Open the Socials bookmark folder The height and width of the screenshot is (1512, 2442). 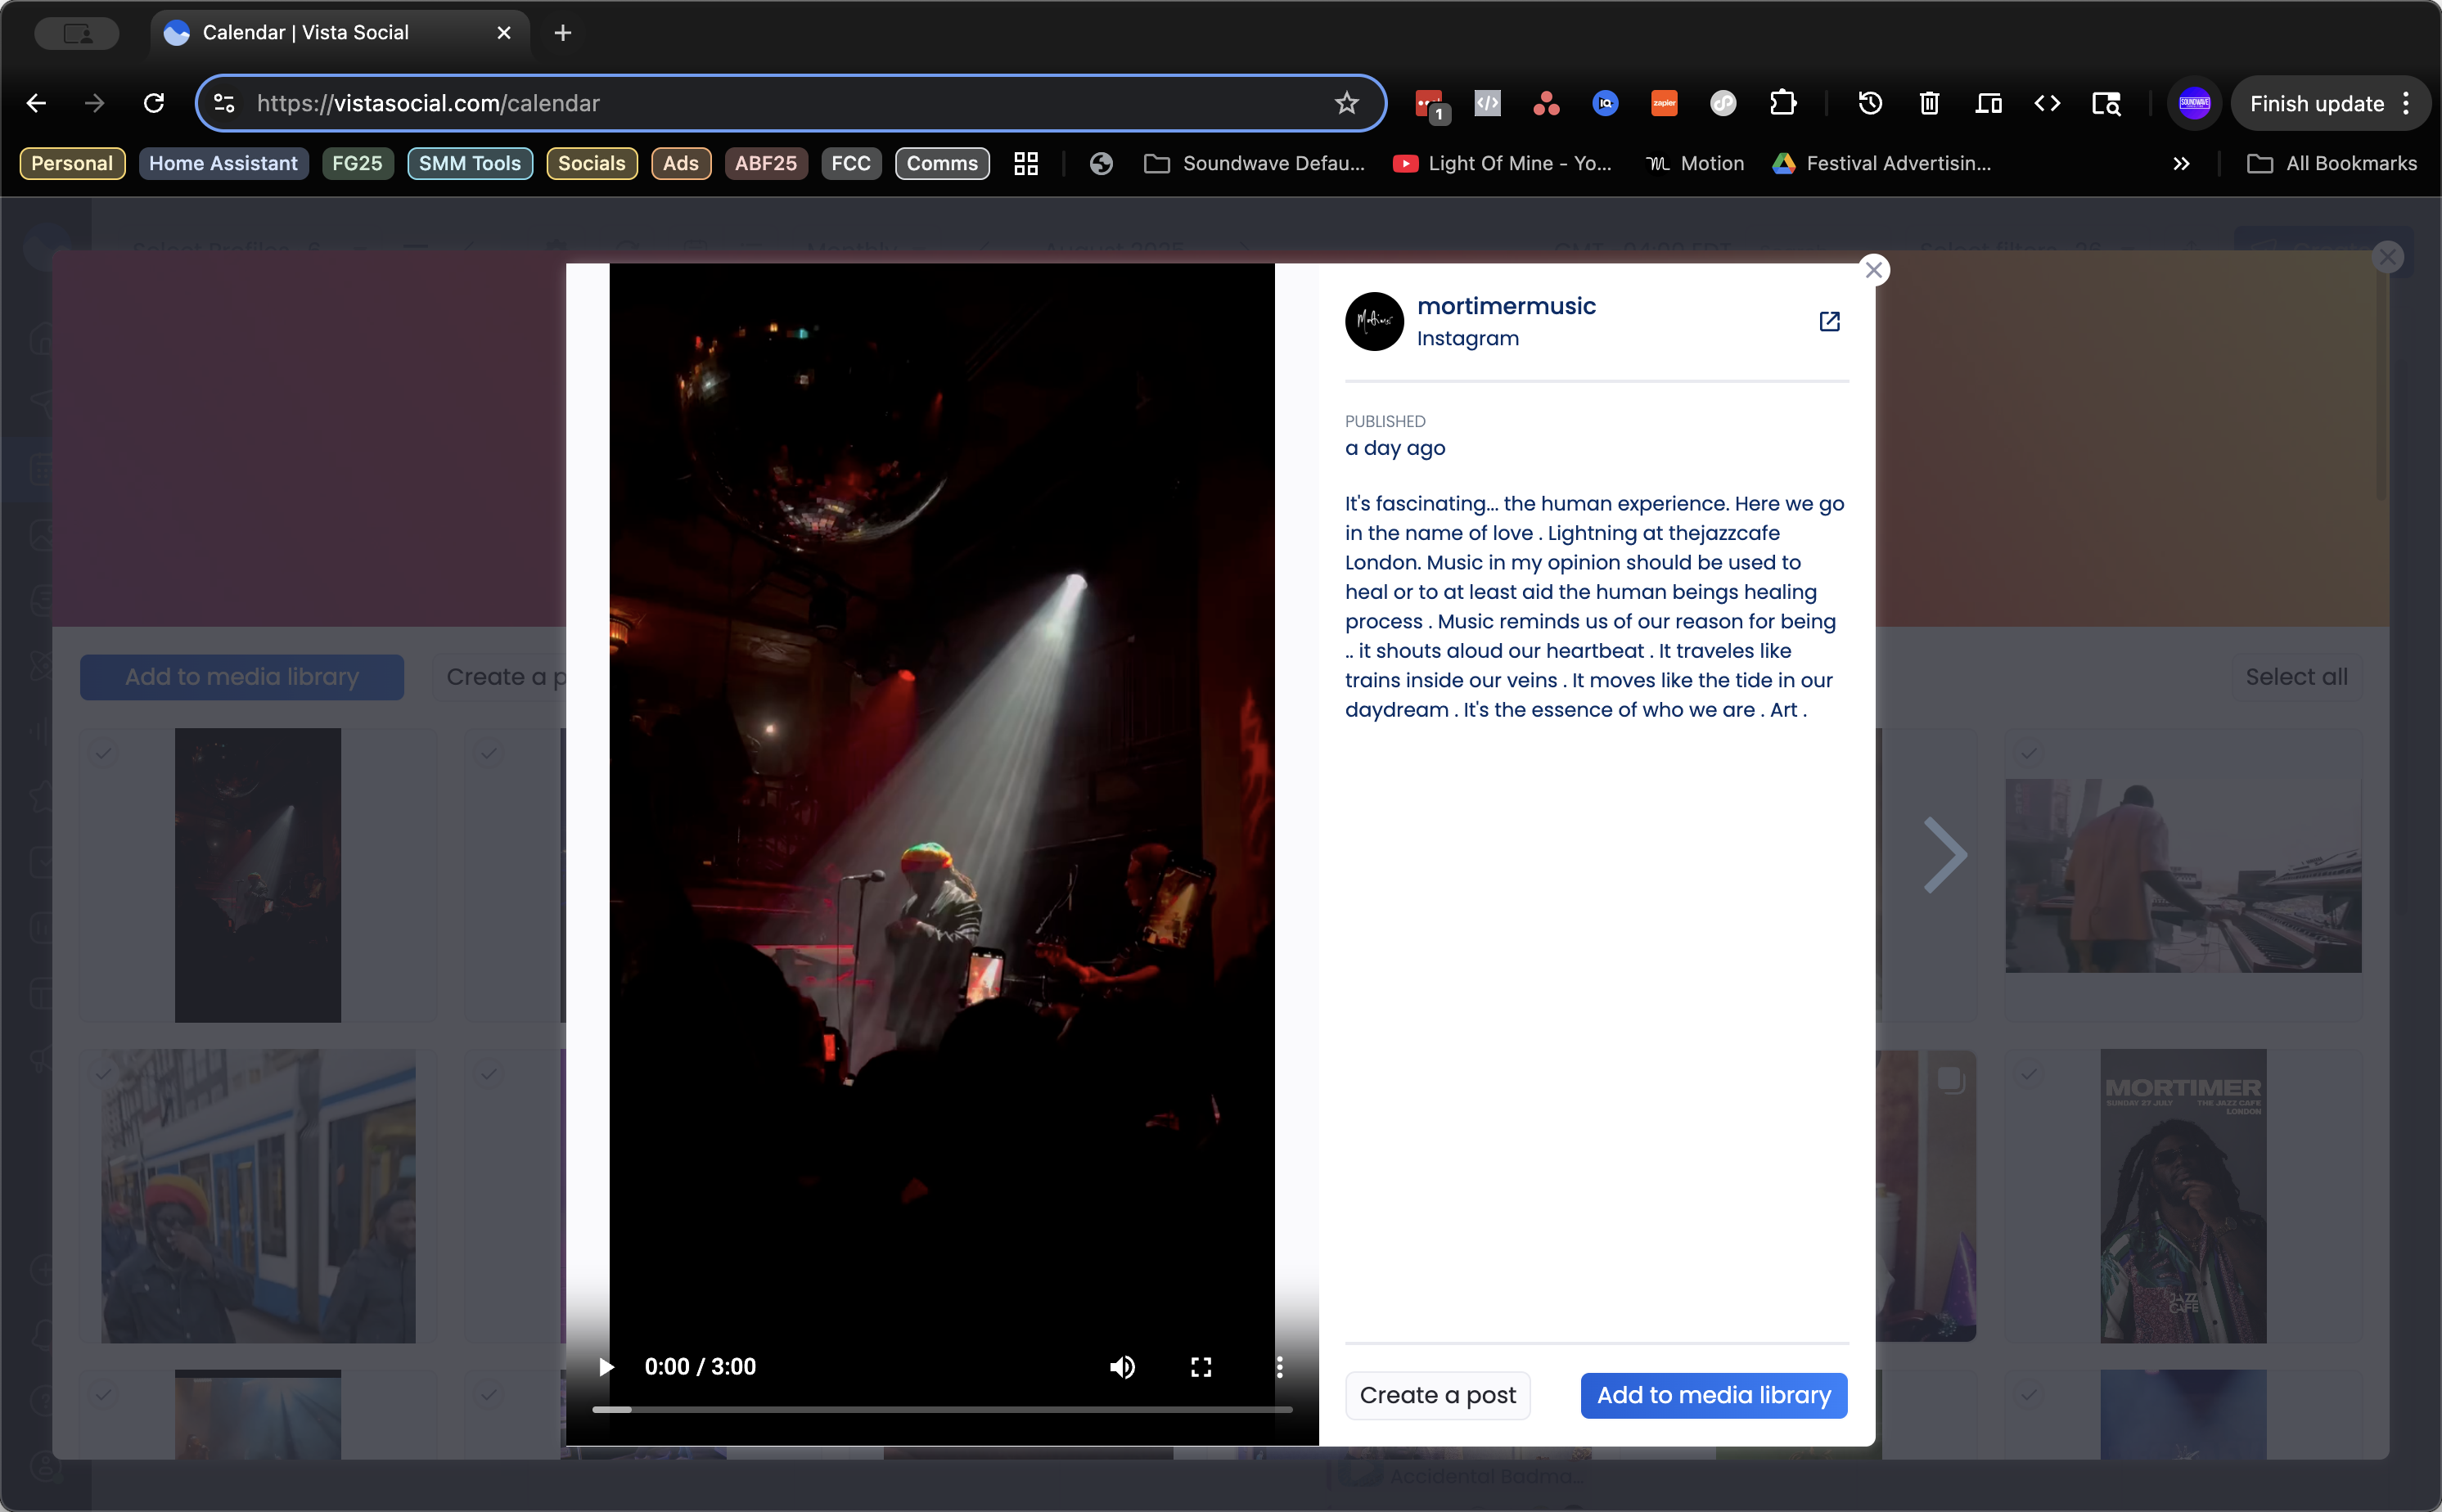point(591,163)
